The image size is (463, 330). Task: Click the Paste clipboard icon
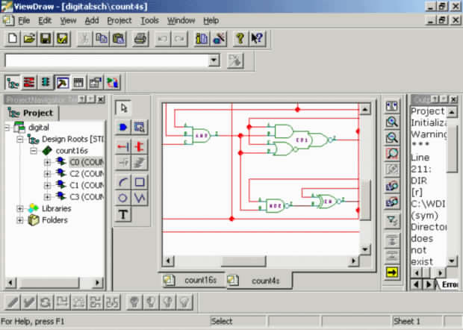118,39
